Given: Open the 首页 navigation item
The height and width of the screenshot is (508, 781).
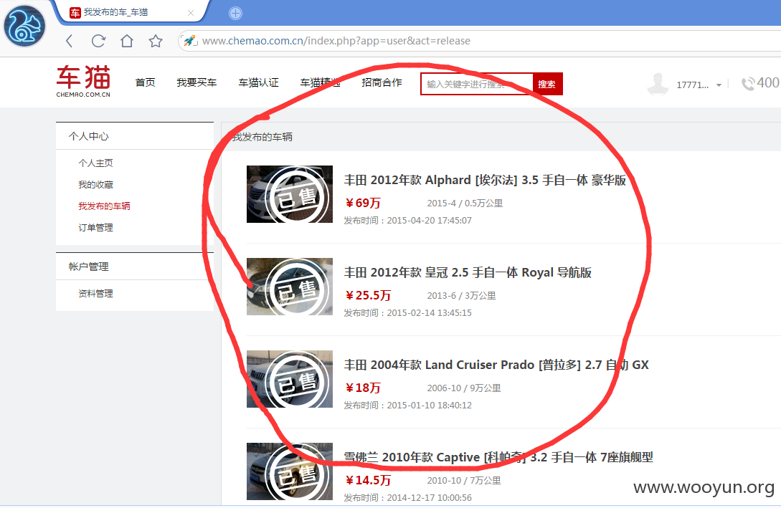Looking at the screenshot, I should tap(146, 82).
